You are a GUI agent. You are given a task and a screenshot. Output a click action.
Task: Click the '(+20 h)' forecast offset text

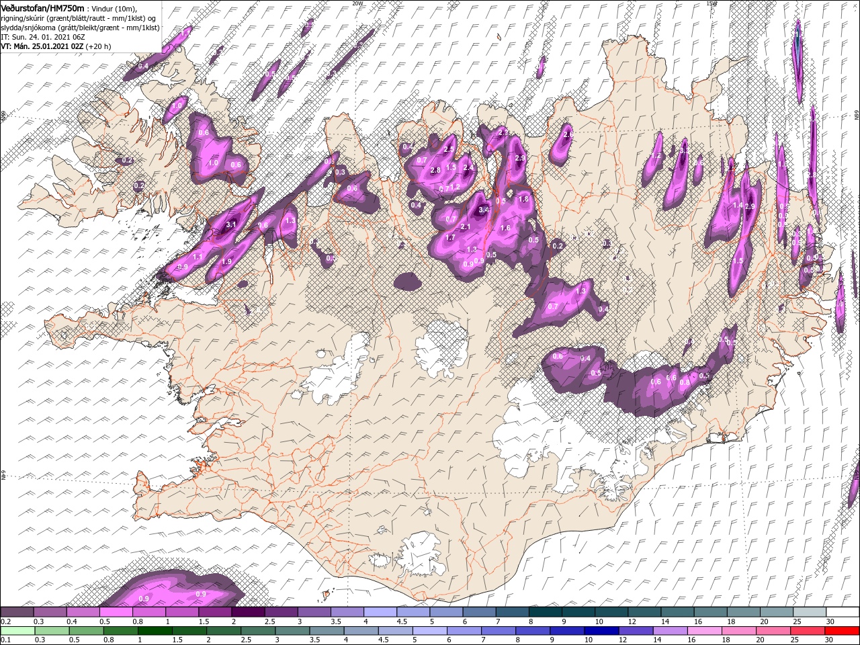(98, 46)
